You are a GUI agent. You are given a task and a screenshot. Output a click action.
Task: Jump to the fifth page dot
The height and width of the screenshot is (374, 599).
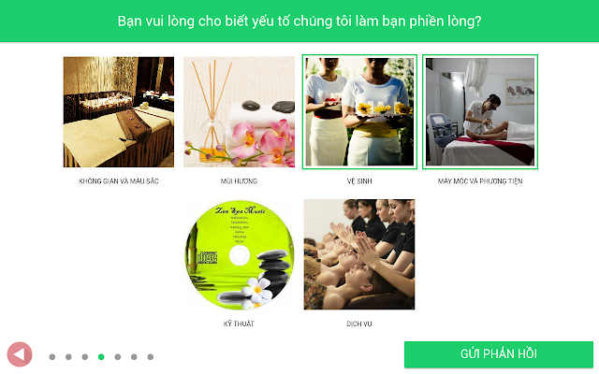tap(118, 357)
